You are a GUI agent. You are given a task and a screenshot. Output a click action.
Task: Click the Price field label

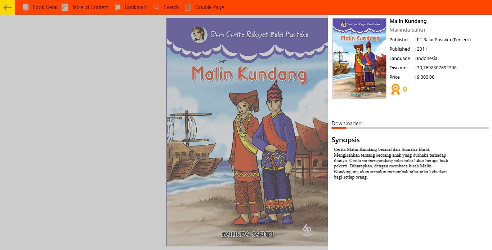point(394,77)
